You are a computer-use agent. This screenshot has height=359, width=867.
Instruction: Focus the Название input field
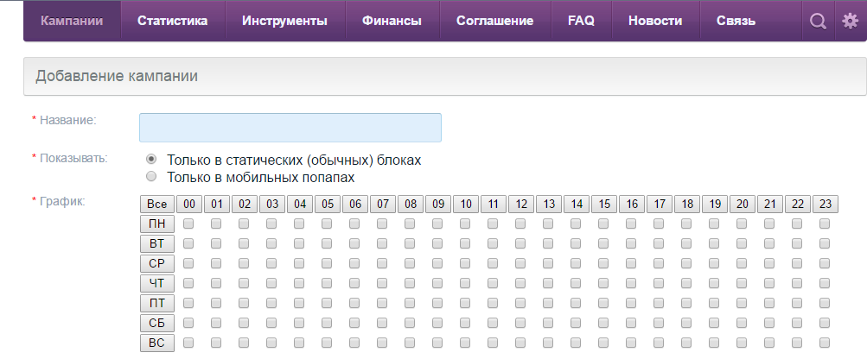(x=290, y=128)
